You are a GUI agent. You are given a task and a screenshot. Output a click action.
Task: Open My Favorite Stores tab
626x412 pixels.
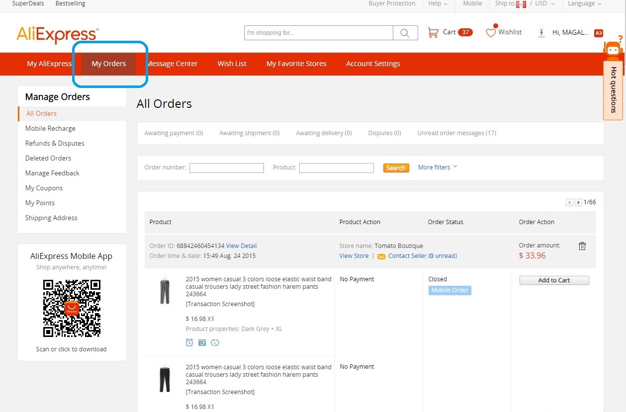pos(296,64)
